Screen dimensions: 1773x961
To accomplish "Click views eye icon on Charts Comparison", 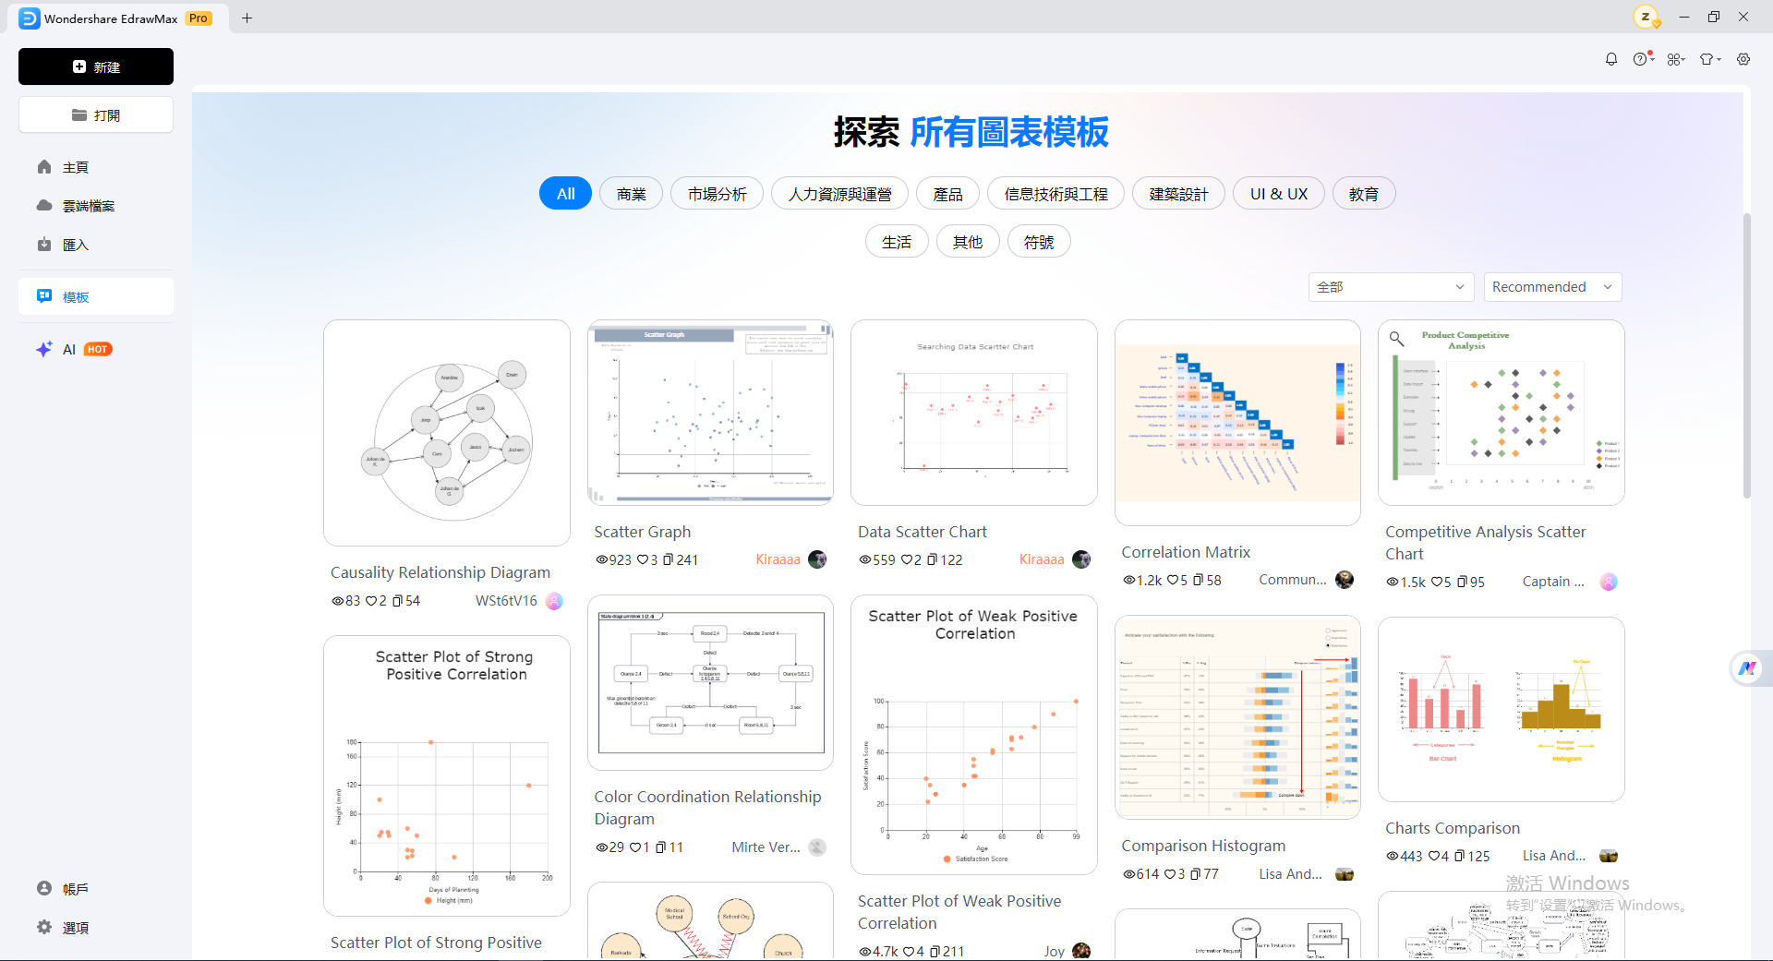I will coord(1393,856).
